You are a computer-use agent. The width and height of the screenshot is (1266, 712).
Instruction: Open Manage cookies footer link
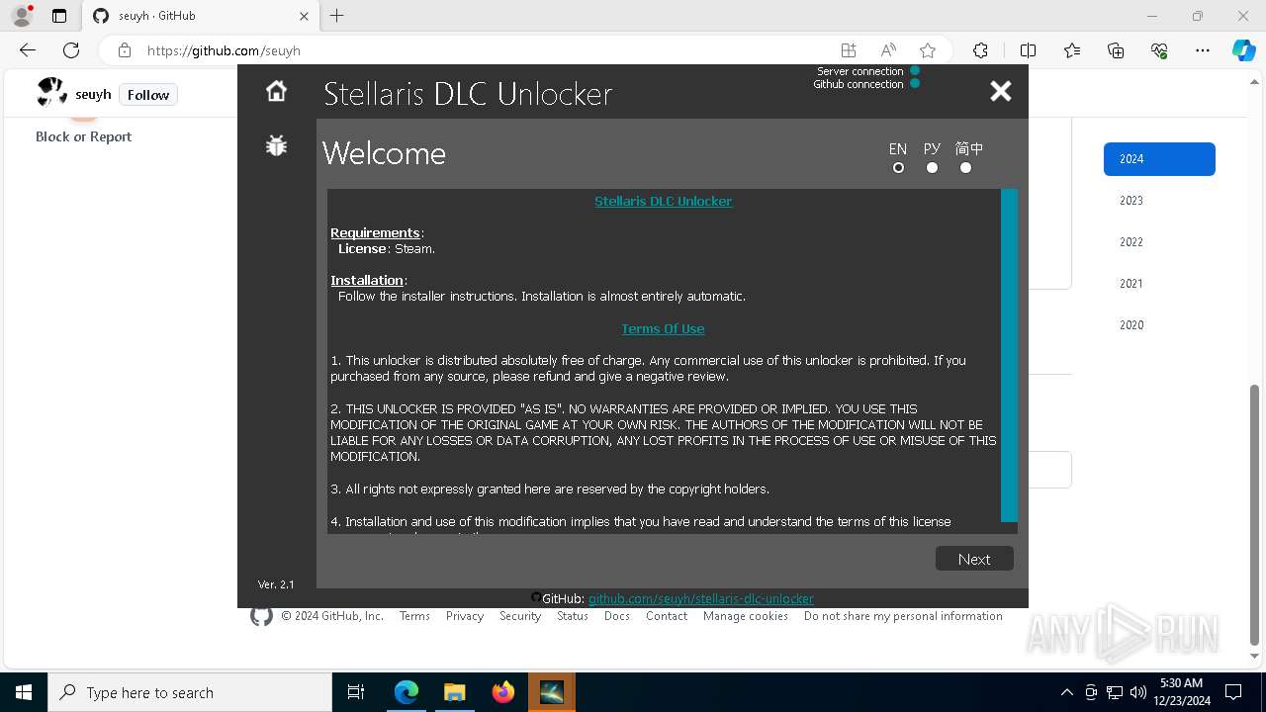pyautogui.click(x=746, y=616)
